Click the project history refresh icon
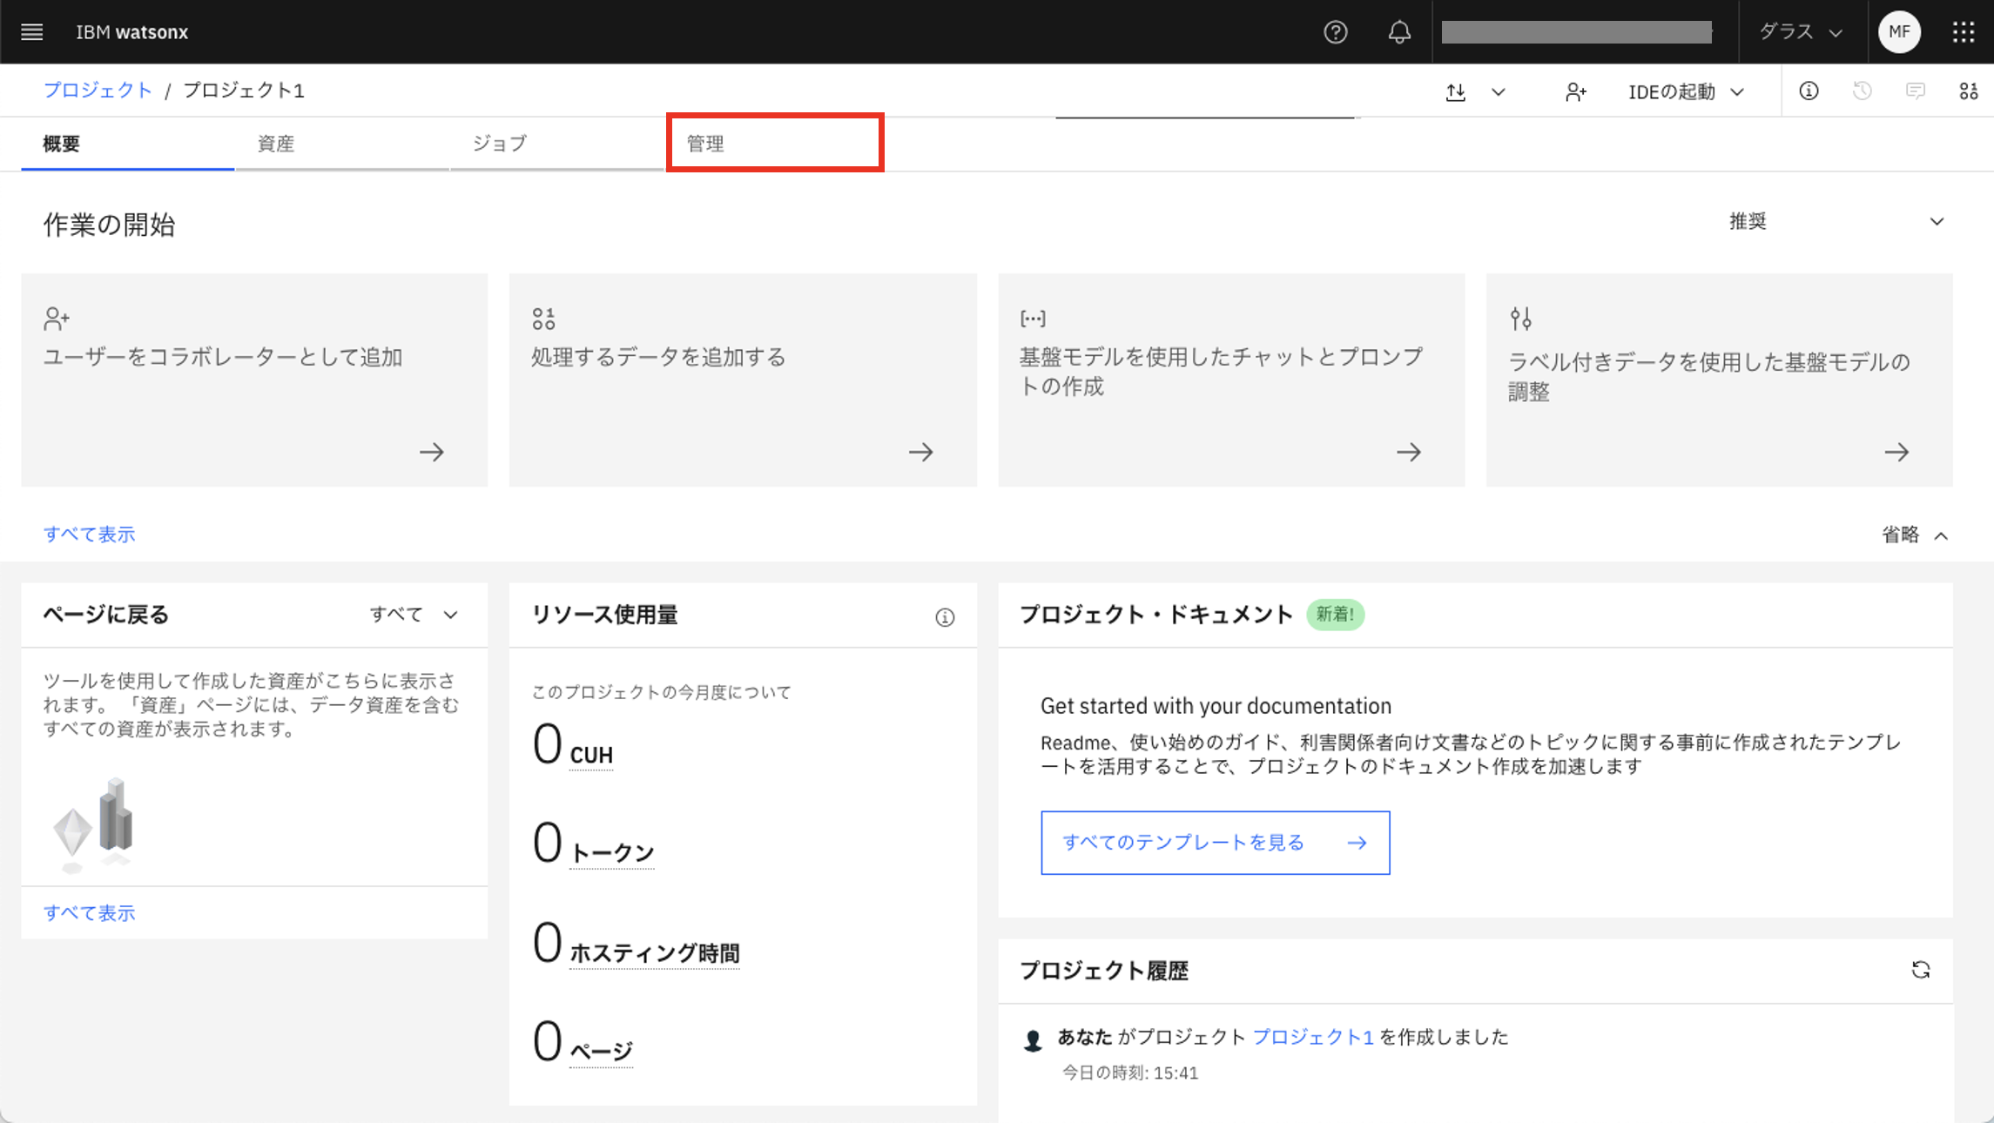1994x1123 pixels. click(x=1920, y=970)
